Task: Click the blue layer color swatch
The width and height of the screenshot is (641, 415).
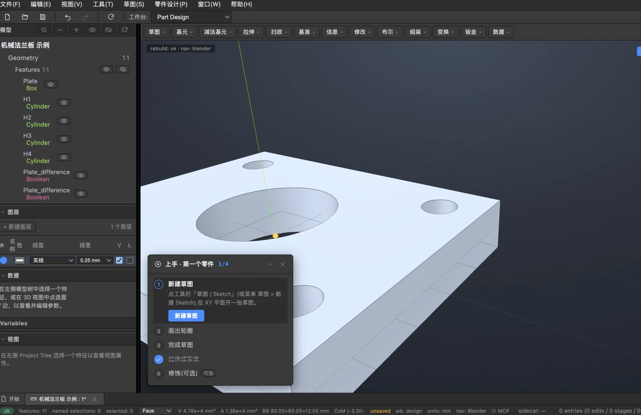Action: point(4,260)
